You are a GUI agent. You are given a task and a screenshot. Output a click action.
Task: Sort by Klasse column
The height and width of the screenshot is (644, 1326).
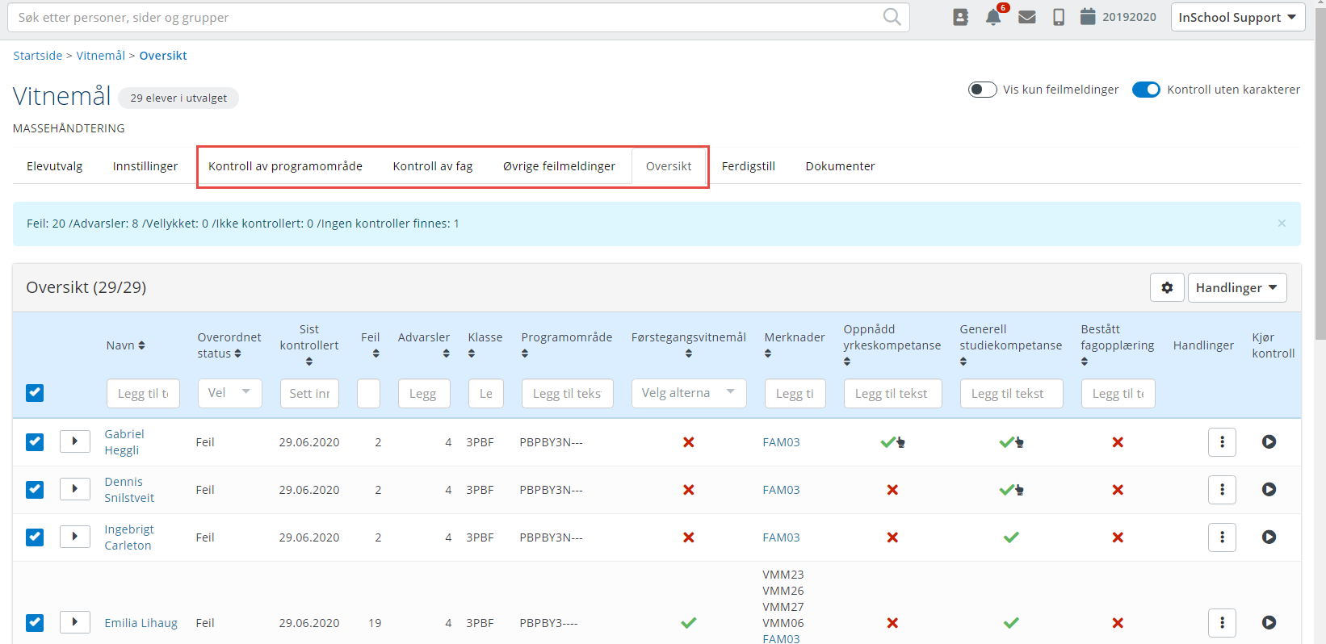(472, 353)
